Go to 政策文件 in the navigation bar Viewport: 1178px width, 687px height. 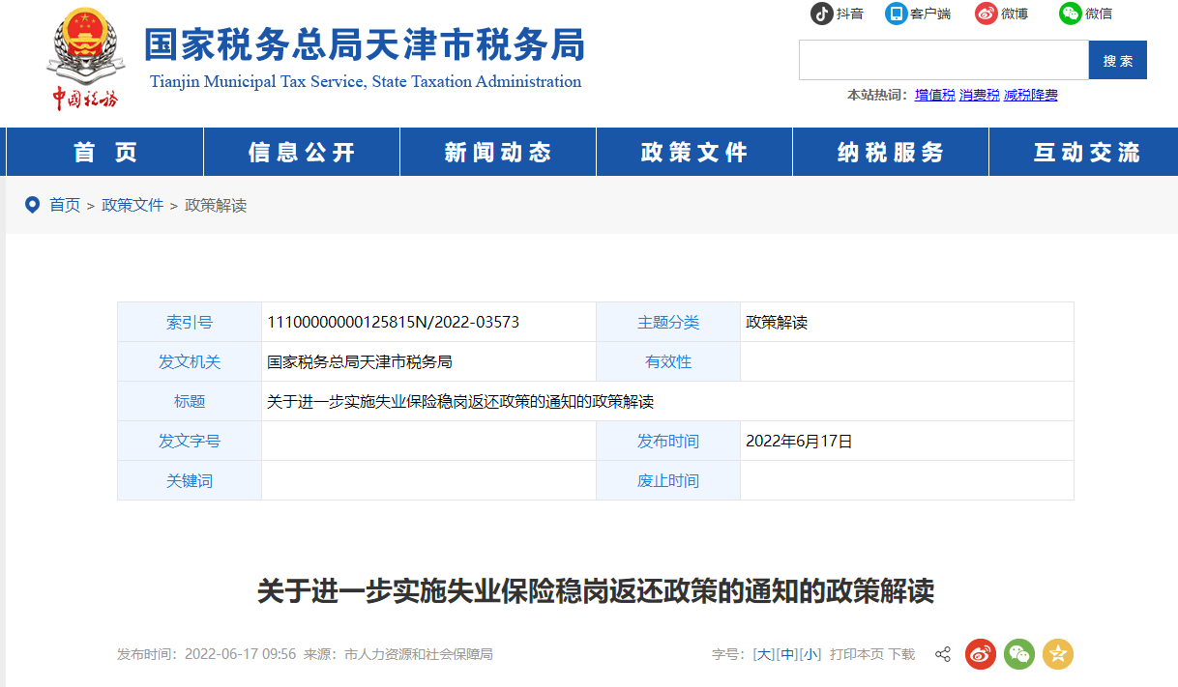pyautogui.click(x=693, y=152)
